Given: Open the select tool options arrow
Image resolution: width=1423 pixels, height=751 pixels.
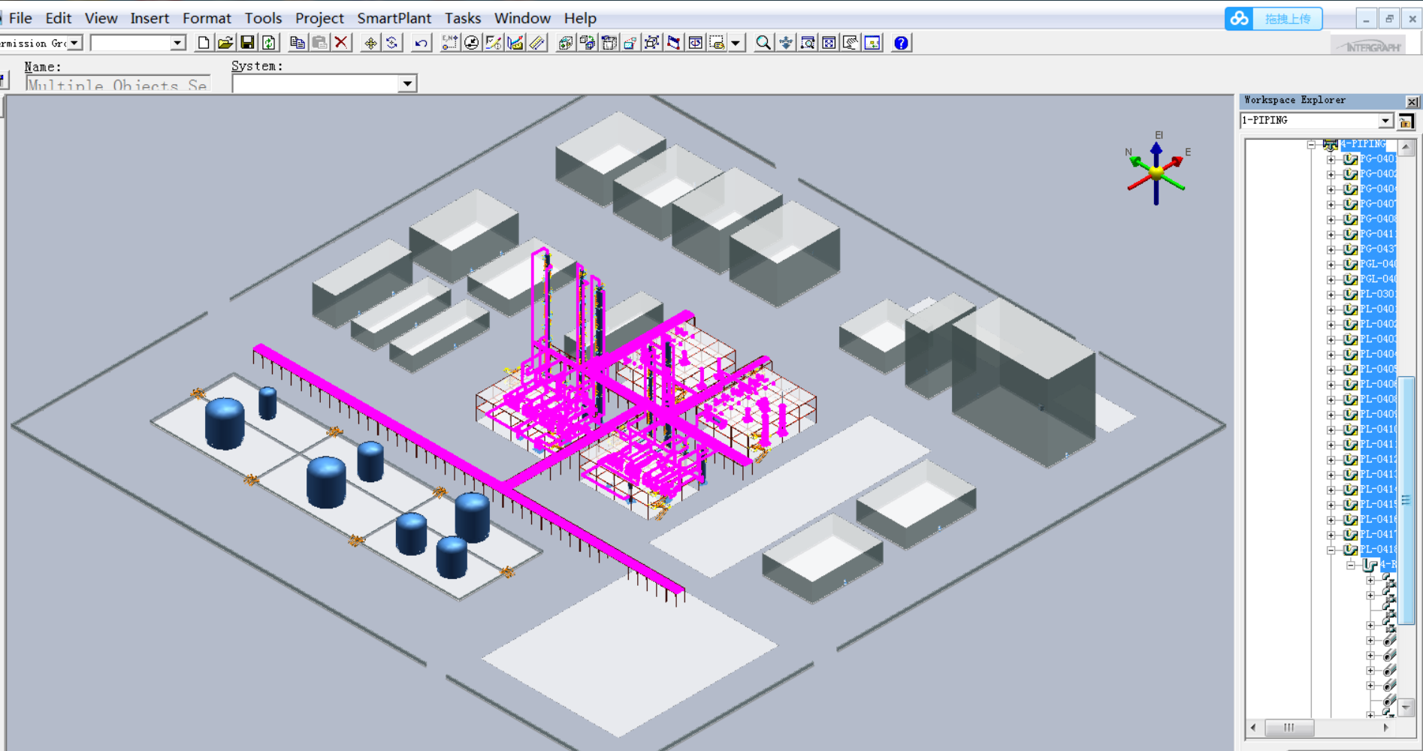Looking at the screenshot, I should coord(736,43).
